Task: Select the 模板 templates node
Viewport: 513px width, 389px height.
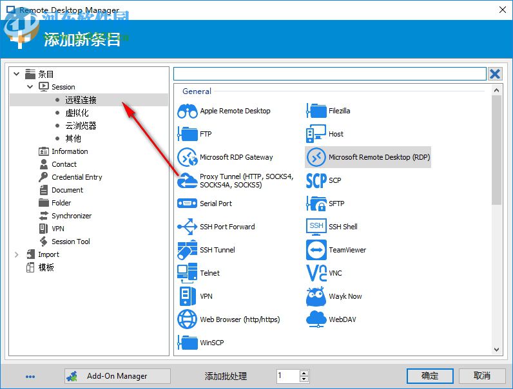Action: point(46,267)
